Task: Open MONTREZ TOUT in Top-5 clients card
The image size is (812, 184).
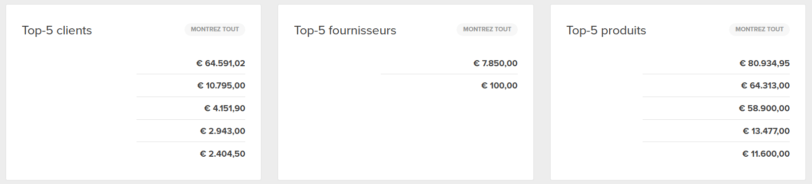Action: (215, 29)
